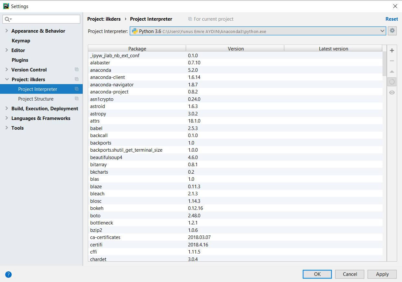Select the cffi package

(235, 252)
